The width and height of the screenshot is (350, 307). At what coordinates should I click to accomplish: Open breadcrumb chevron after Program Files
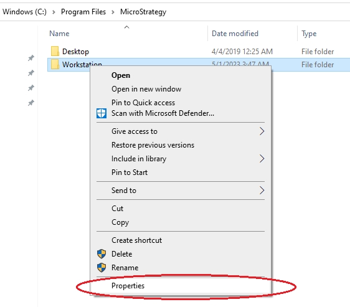pos(113,12)
